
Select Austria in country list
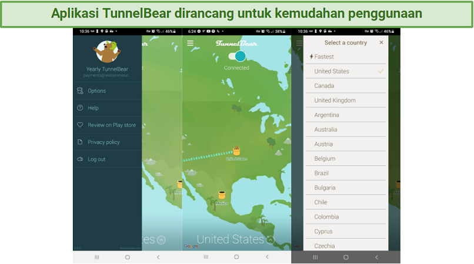coord(346,144)
